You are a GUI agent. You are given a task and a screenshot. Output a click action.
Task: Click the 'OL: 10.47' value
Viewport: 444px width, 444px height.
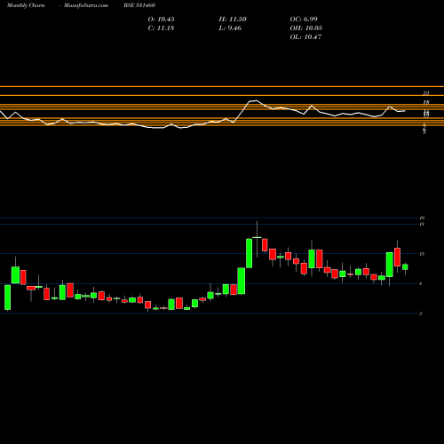pos(305,37)
